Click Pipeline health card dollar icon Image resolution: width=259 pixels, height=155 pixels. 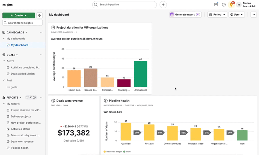(x=106, y=101)
